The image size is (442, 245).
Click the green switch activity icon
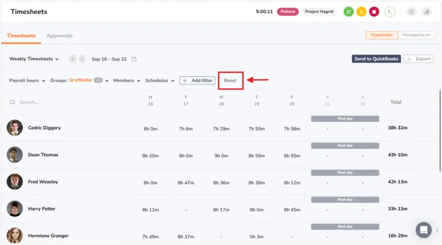click(x=348, y=12)
